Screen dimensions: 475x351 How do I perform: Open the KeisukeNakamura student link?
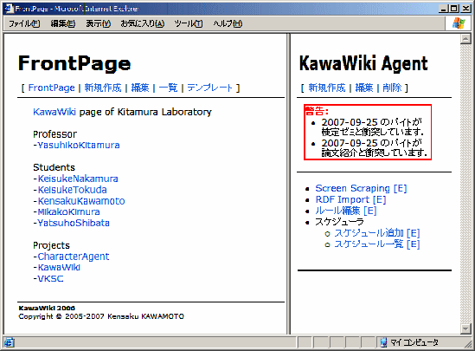pos(78,179)
